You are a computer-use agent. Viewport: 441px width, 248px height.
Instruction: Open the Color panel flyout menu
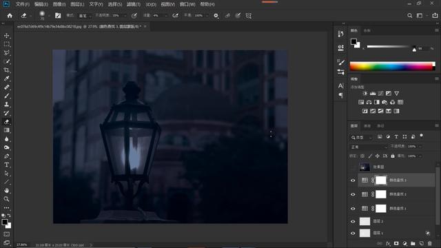[x=437, y=30]
